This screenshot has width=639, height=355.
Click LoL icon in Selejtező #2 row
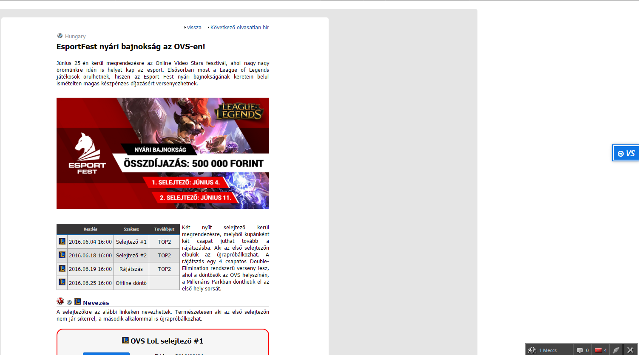pos(62,255)
